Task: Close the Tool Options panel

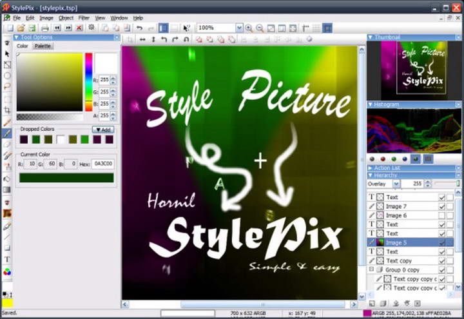Action: pyautogui.click(x=117, y=37)
